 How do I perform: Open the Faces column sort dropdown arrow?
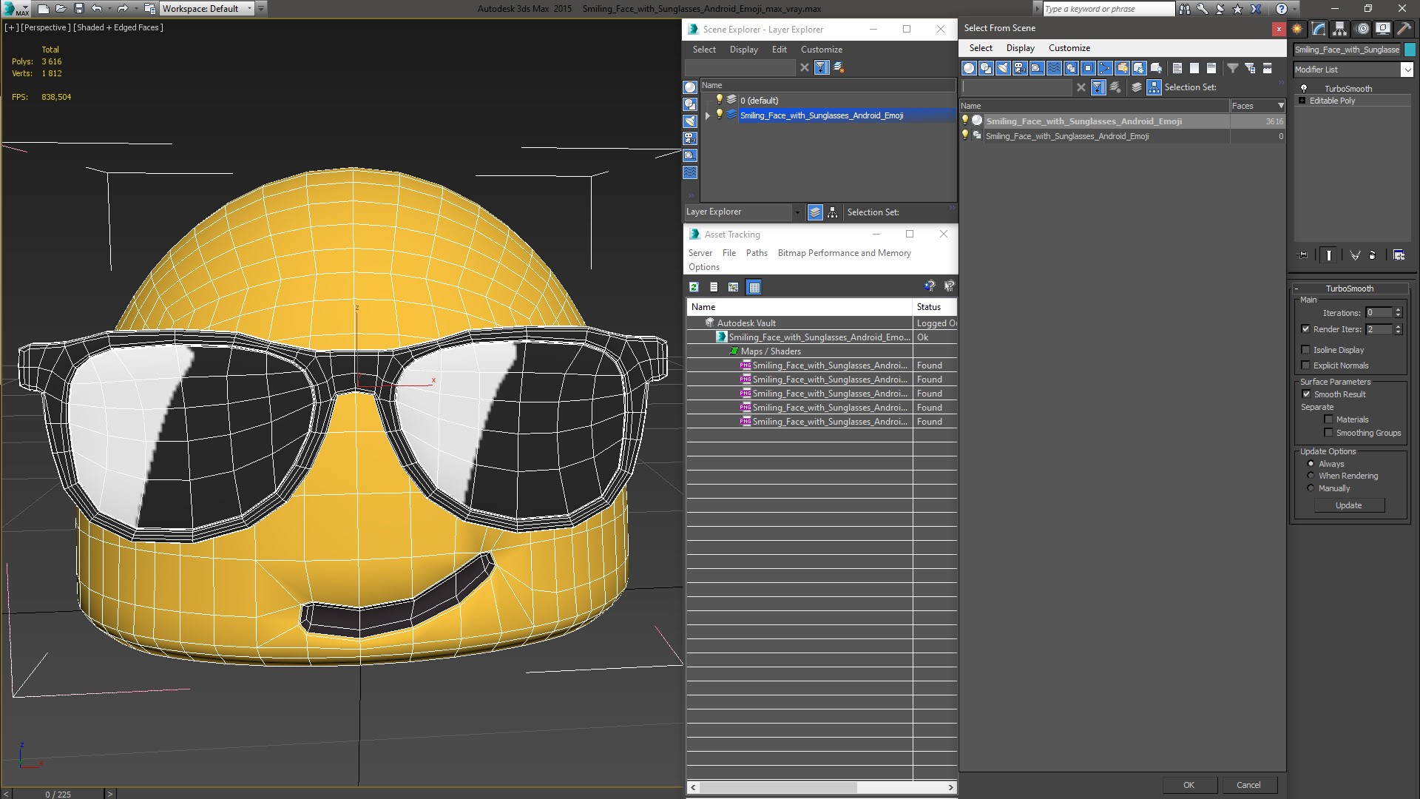click(1281, 106)
